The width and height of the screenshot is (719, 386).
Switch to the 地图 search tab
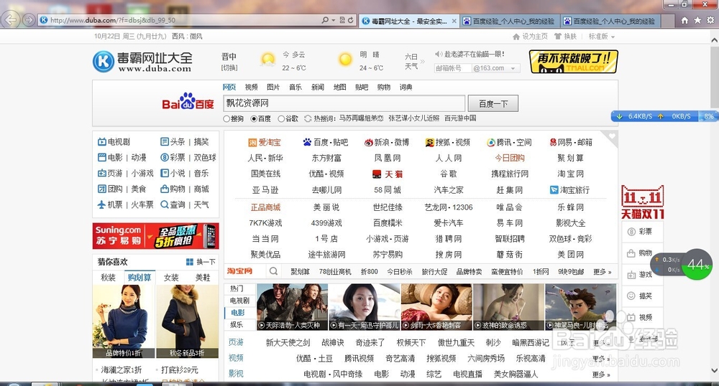[339, 87]
